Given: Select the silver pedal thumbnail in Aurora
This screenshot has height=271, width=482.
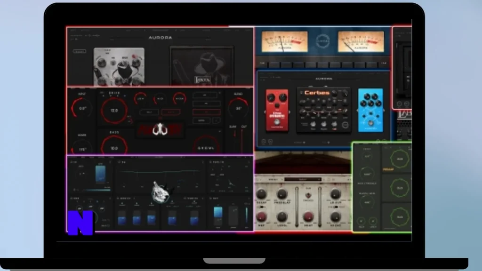Looking at the screenshot, I should [119, 67].
